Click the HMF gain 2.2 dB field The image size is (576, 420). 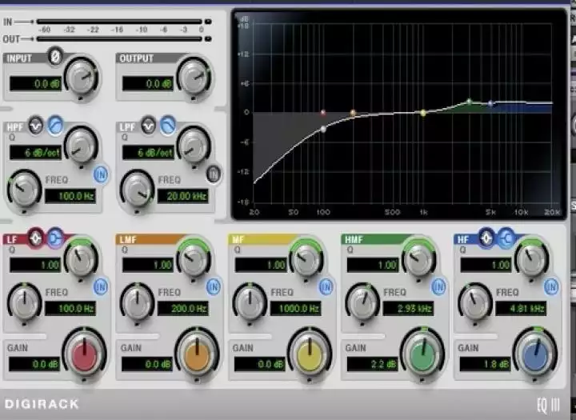tap(373, 364)
